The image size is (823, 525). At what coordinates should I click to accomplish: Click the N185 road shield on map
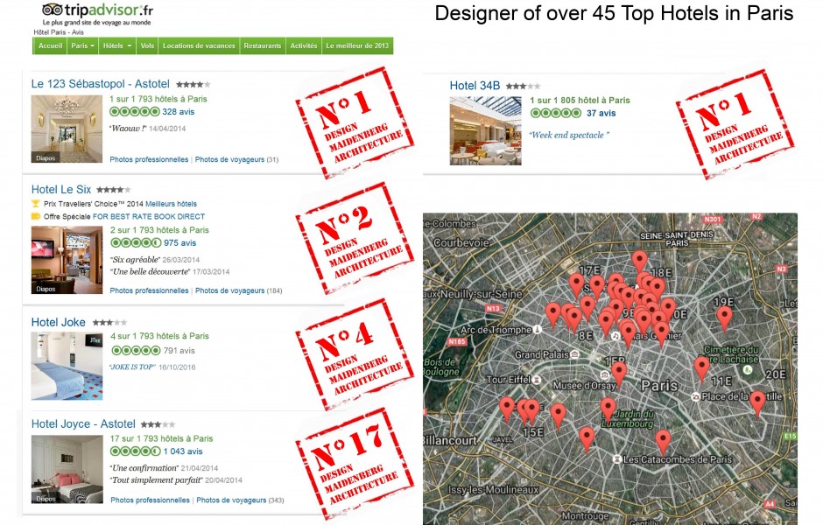click(457, 341)
